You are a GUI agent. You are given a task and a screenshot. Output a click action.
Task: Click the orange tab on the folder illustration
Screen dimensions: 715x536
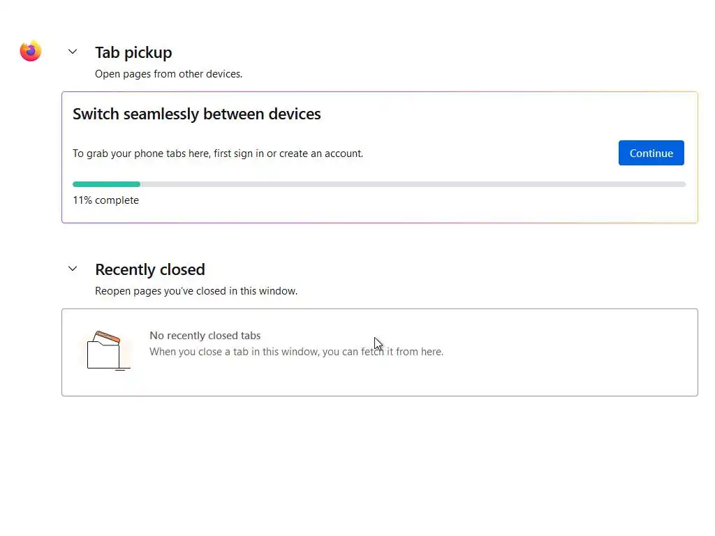[x=107, y=338]
